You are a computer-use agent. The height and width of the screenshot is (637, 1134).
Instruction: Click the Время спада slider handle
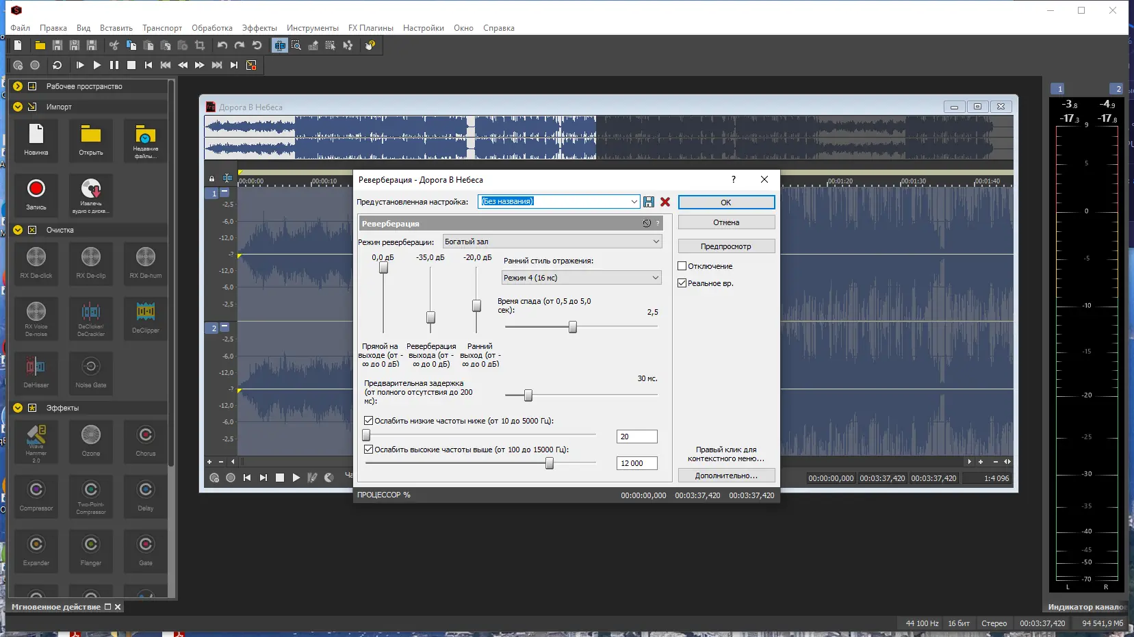(573, 327)
